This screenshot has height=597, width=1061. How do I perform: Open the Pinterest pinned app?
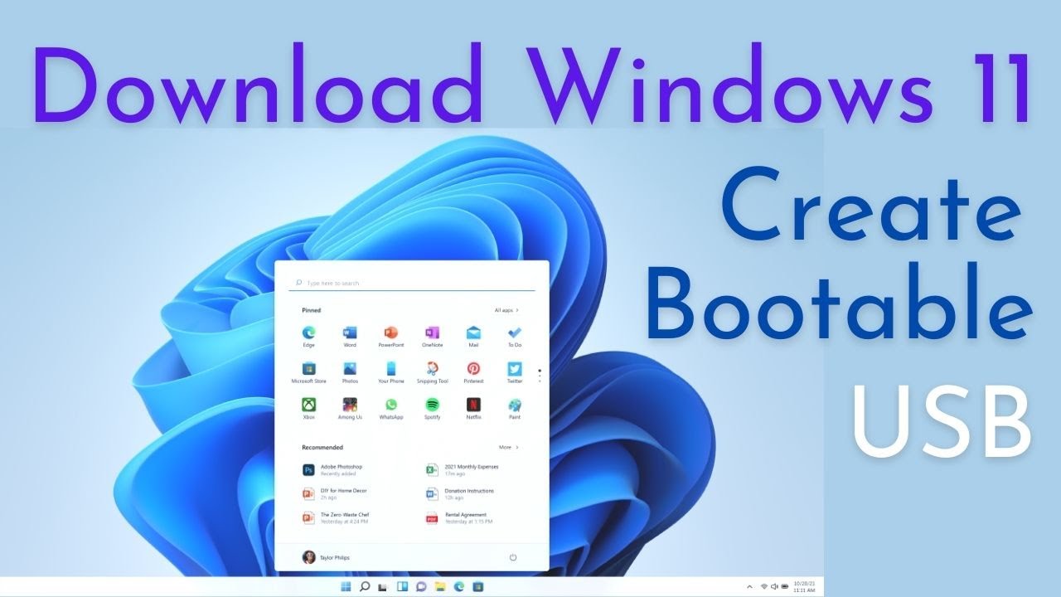coord(473,372)
